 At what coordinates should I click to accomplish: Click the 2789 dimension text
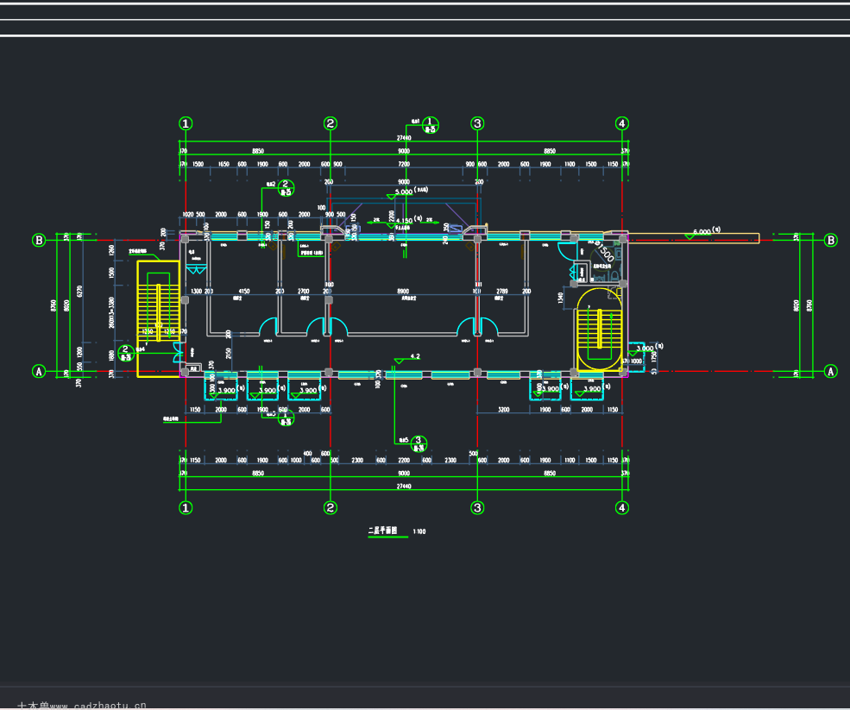coord(502,292)
